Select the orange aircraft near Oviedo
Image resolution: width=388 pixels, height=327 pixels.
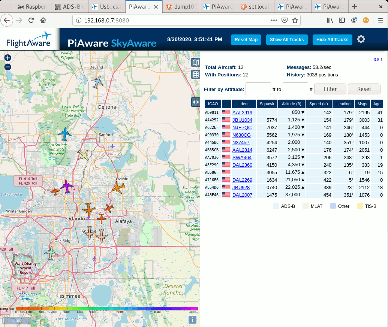click(118, 188)
